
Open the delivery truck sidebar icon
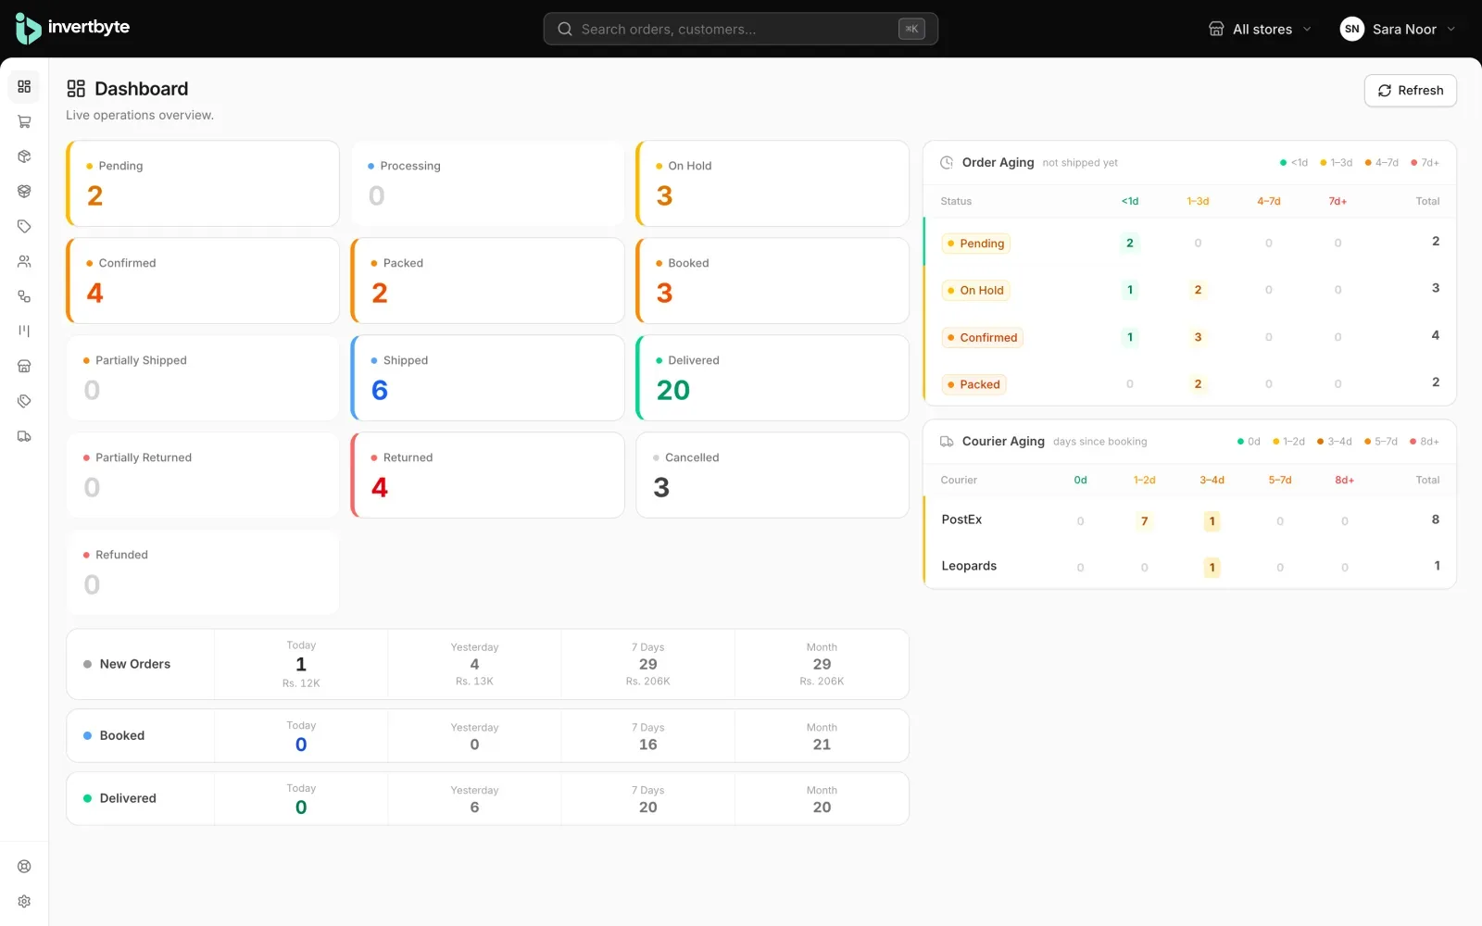24,436
